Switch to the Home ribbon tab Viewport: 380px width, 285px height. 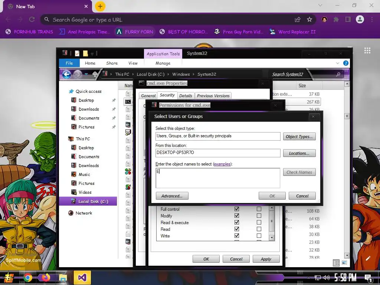tap(90, 63)
